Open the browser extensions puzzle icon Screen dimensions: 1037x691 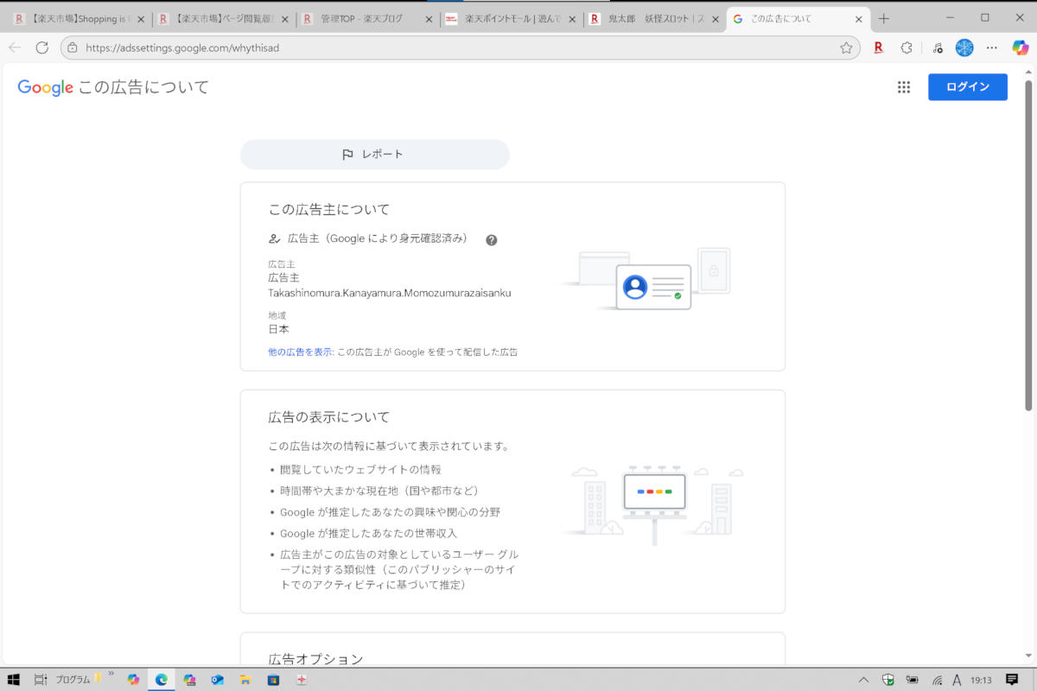[x=907, y=48]
